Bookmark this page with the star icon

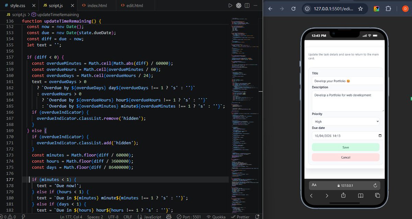(360, 9)
